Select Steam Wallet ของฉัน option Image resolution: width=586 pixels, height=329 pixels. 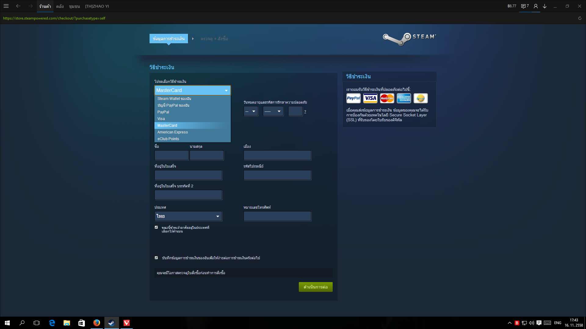[193, 99]
